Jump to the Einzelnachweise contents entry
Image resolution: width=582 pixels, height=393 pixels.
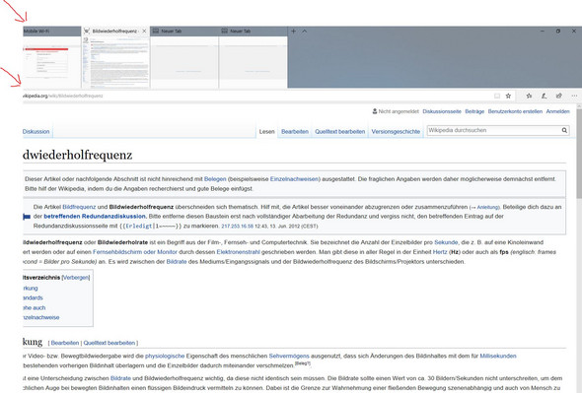coord(41,317)
